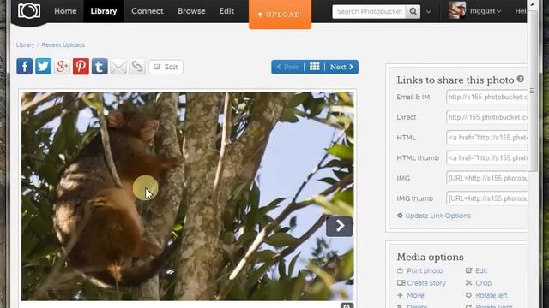Advance to next photo using overlay arrow
Viewport: 549px width, 308px height.
(340, 226)
